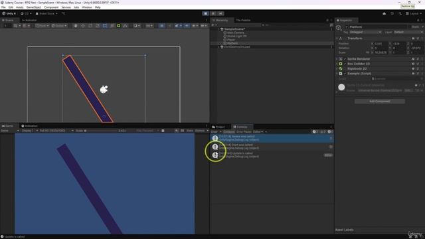Click the Pause button in top toolbar
425x239 pixels.
[x=213, y=13]
